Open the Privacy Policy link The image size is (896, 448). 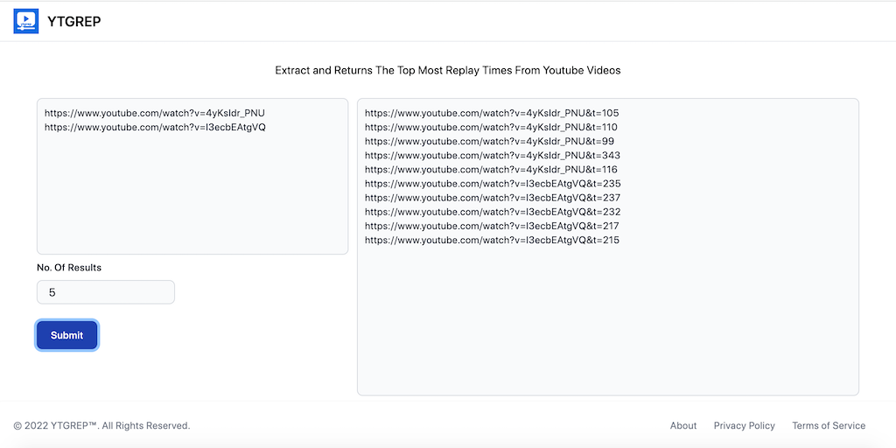coord(744,426)
